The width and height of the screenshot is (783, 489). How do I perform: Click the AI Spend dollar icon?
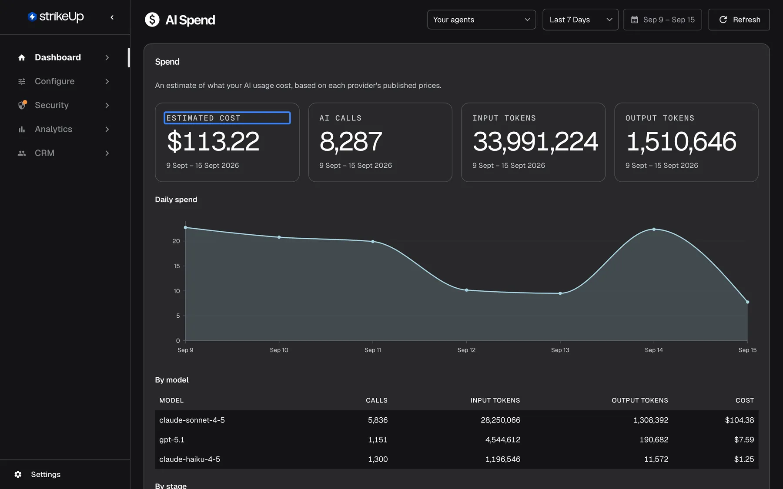coord(152,20)
